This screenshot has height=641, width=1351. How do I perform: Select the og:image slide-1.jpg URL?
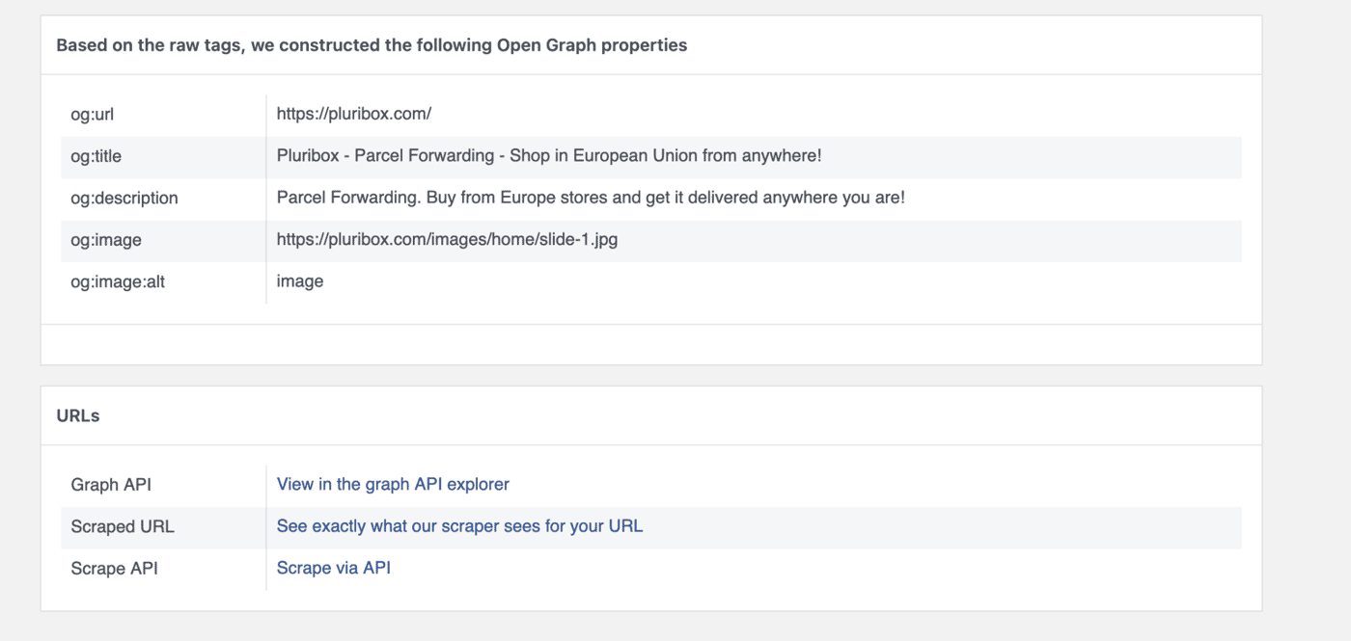(x=447, y=239)
